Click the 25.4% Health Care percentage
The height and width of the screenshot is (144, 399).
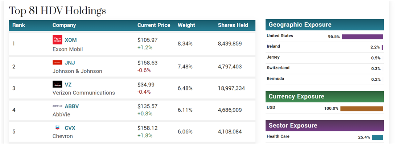364,137
